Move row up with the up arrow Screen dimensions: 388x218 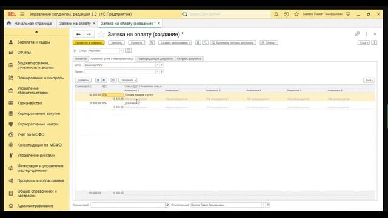pyautogui.click(x=98, y=80)
